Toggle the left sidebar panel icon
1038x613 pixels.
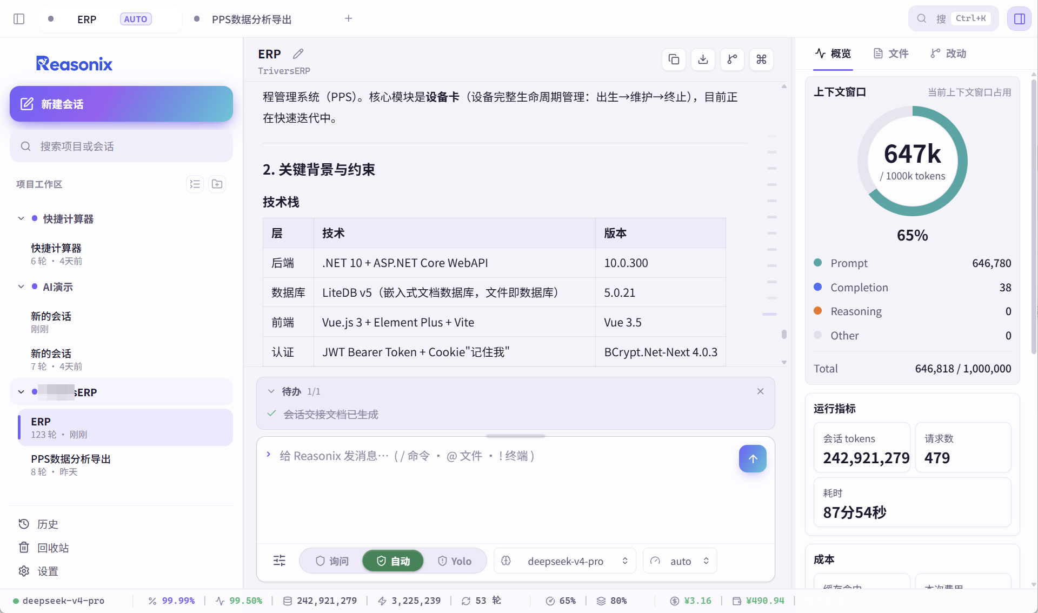[19, 19]
